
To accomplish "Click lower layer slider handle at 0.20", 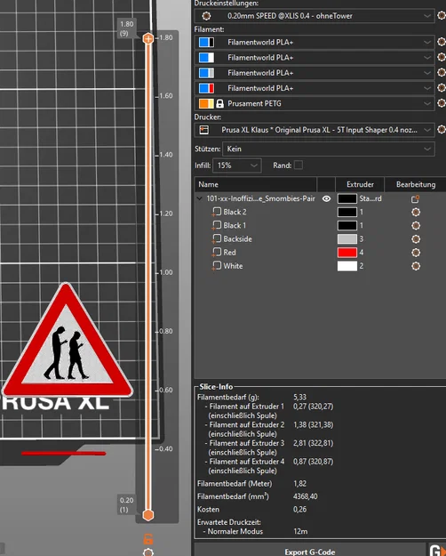I will (x=148, y=515).
